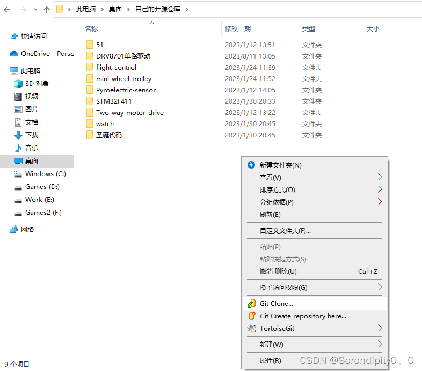Expand the 授予访问权限(G) submenu arrow
The height and width of the screenshot is (371, 422).
pyautogui.click(x=380, y=287)
